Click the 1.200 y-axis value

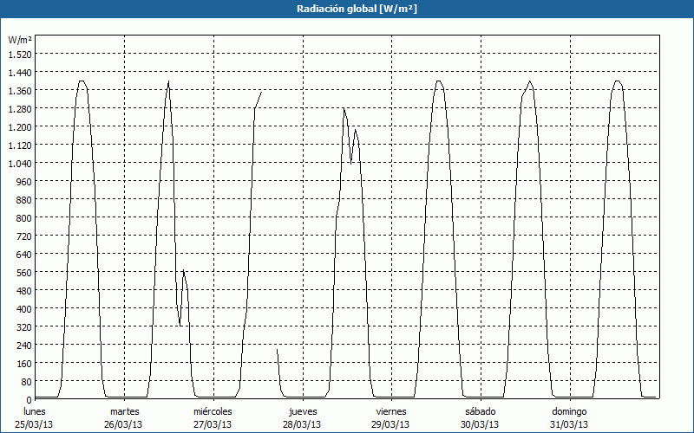pos(20,126)
